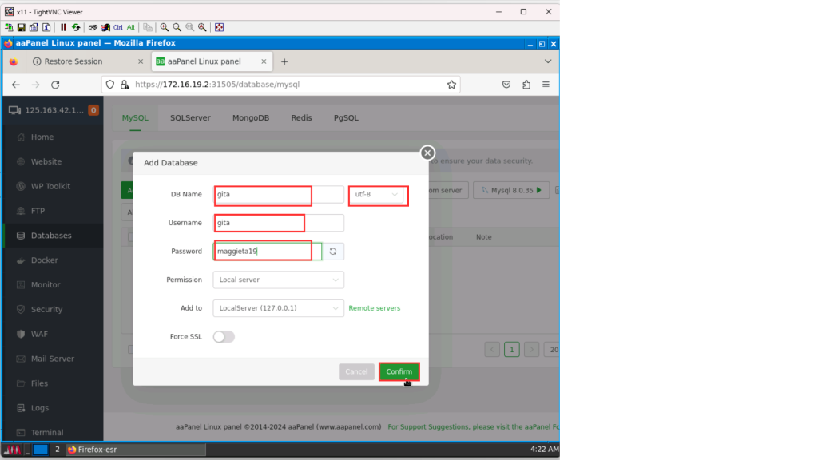Open the Remote servers link
This screenshot has width=818, height=460.
pyautogui.click(x=375, y=308)
